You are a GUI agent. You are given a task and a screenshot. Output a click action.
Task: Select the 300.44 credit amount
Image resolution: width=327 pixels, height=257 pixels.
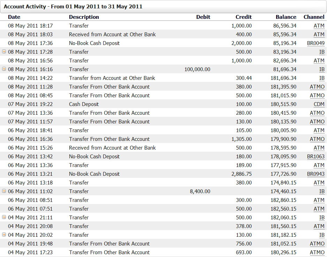pos(244,78)
